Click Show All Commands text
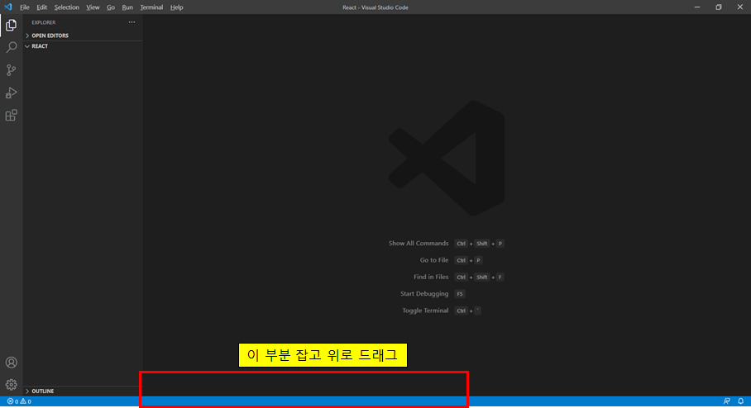Screen dimensions: 751x408 click(419, 244)
